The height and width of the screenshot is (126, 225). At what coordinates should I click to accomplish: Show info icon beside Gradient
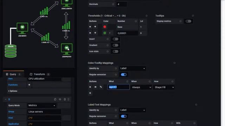point(108,45)
